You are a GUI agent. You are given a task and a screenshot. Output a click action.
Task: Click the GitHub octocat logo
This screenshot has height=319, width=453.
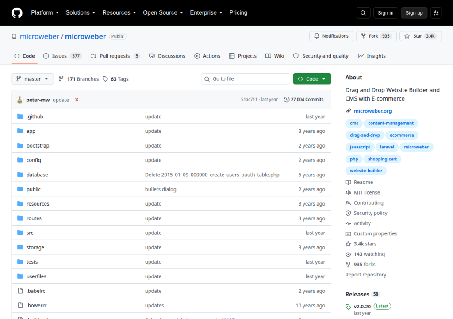click(x=17, y=13)
